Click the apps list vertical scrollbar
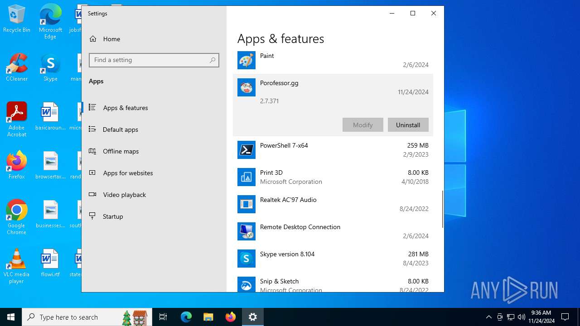The width and height of the screenshot is (580, 326). coord(442,209)
